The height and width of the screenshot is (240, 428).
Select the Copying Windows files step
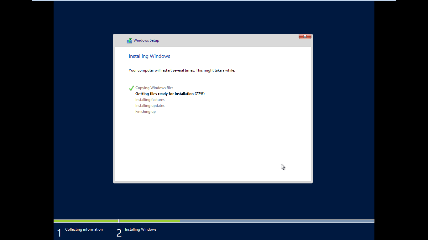154,88
